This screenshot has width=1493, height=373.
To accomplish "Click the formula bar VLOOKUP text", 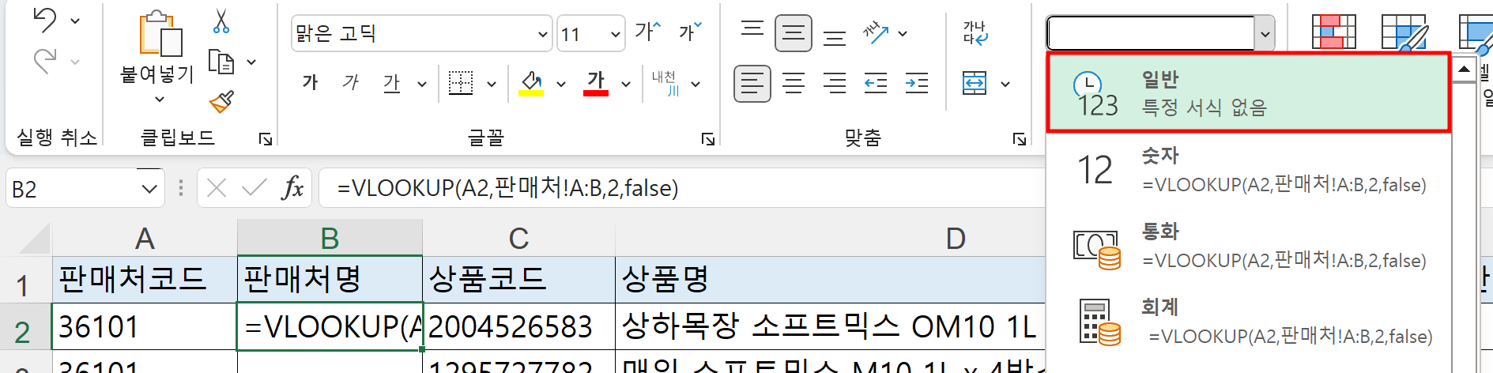I will [507, 188].
